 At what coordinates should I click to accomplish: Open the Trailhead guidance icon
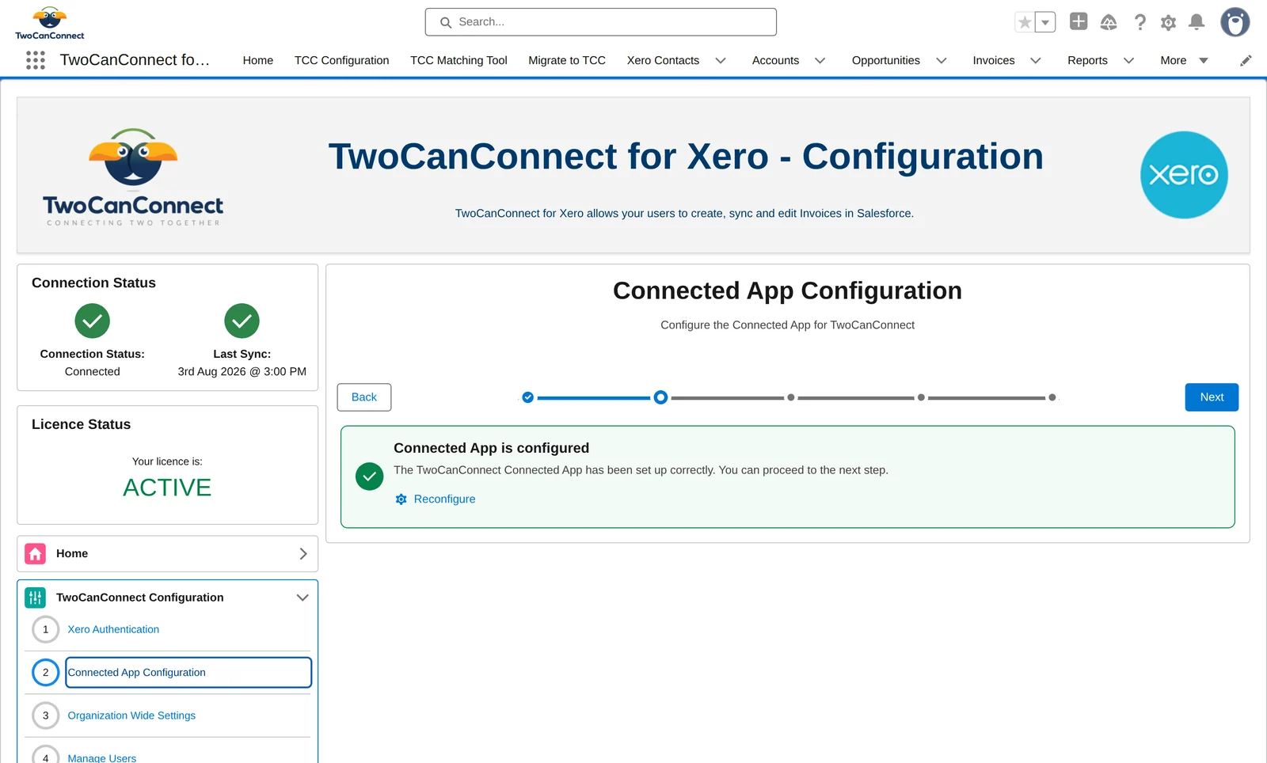1109,22
